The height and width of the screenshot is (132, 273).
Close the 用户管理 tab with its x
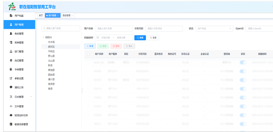tap(58, 15)
